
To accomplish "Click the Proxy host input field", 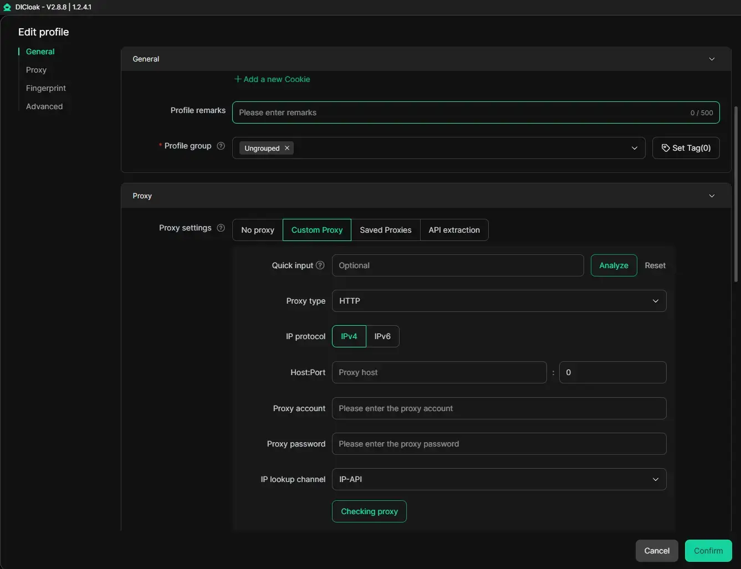I will coord(439,372).
